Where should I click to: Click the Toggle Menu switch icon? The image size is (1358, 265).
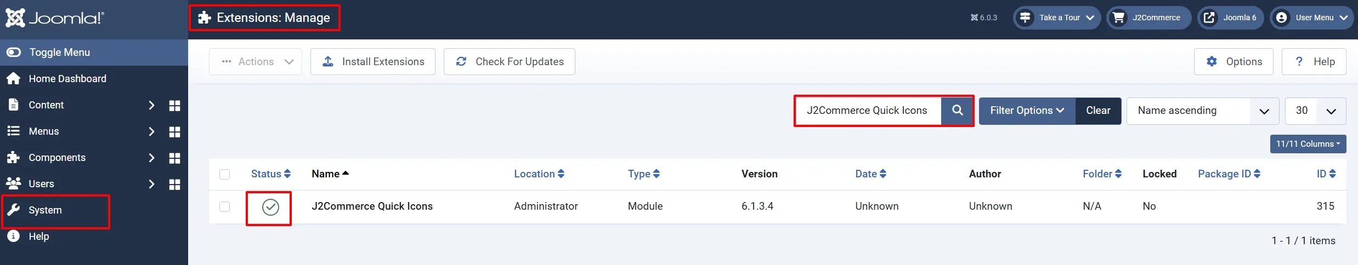point(14,52)
